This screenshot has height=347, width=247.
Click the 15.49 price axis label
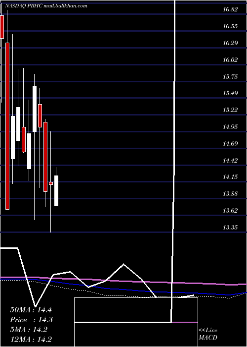pyautogui.click(x=230, y=93)
